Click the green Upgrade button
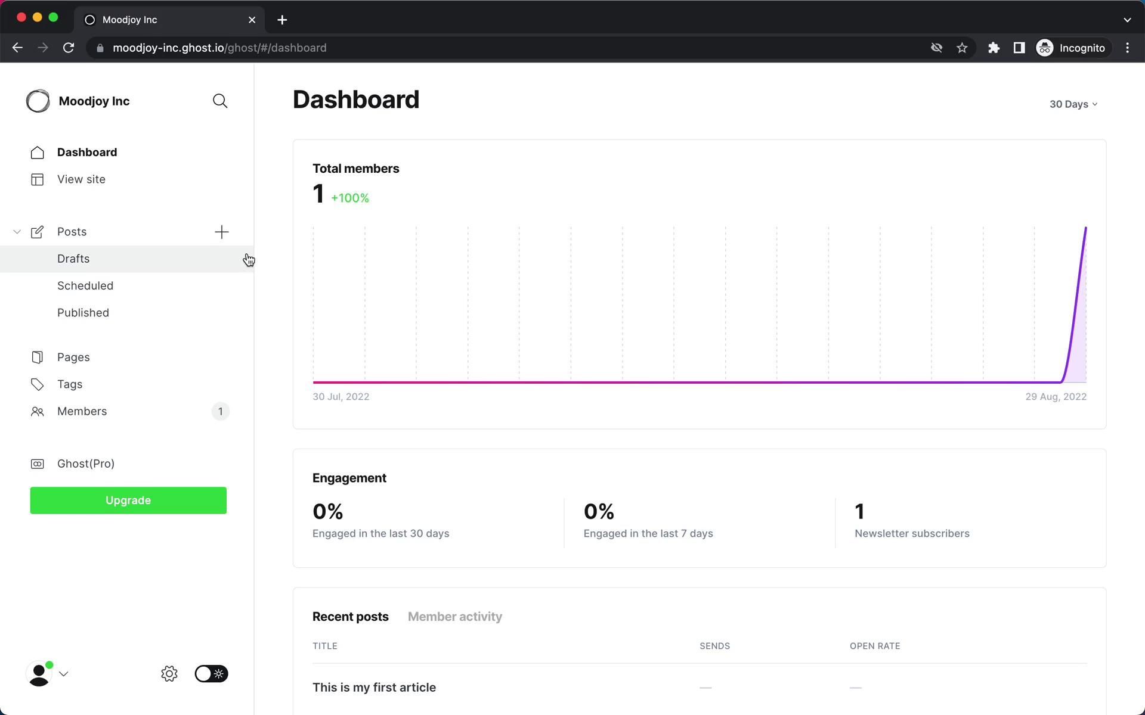The image size is (1145, 715). pyautogui.click(x=128, y=500)
